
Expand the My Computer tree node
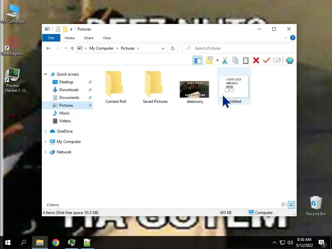click(x=45, y=142)
